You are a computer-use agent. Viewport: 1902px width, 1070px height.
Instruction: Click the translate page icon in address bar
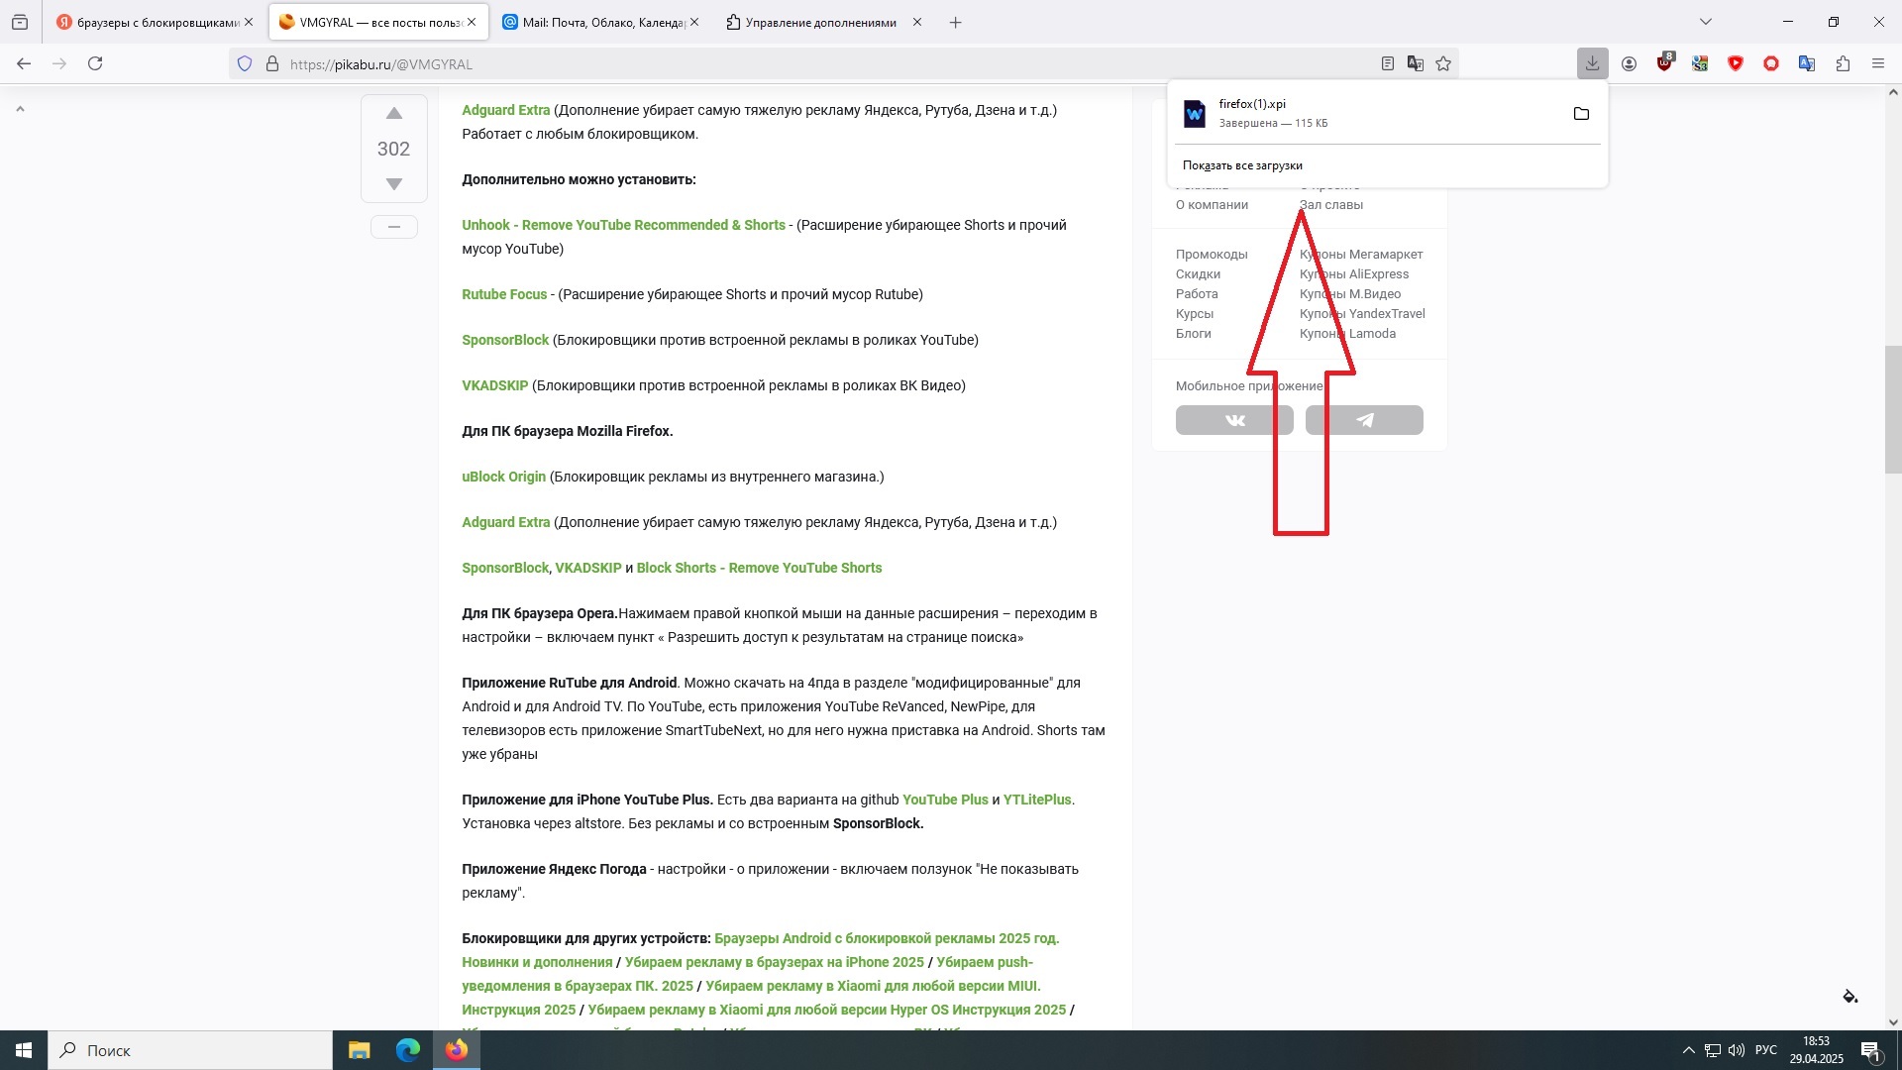pyautogui.click(x=1416, y=63)
